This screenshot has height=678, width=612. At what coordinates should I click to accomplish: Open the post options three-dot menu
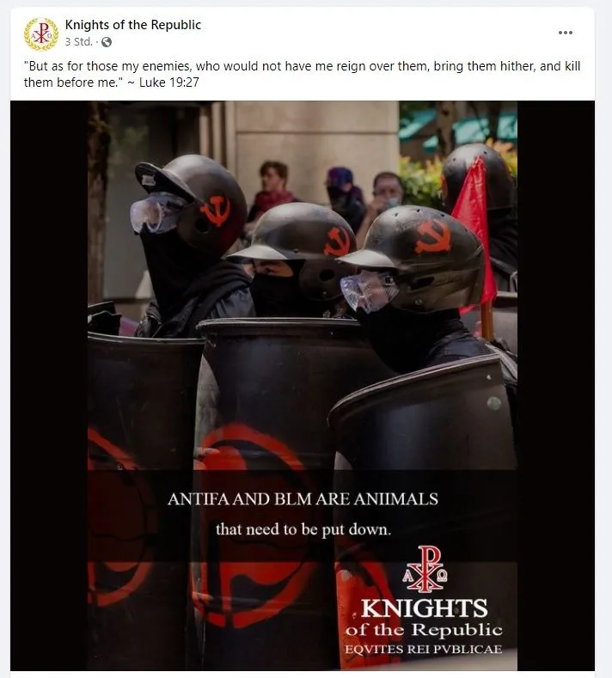[566, 33]
